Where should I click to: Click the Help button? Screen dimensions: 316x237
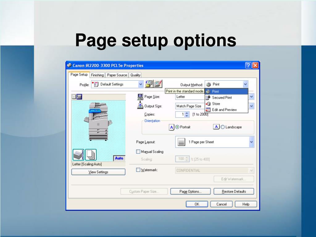[246, 204]
